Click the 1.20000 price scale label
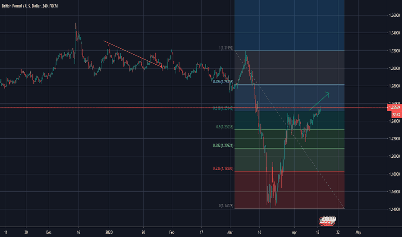402x237 pixels. (394, 156)
